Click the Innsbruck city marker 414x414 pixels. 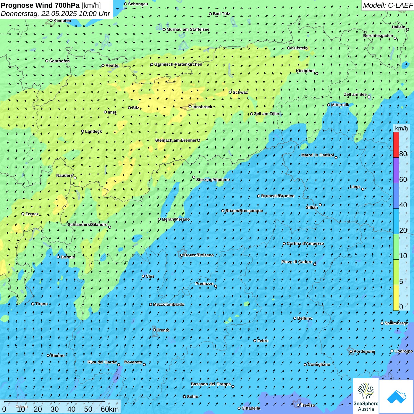click(190, 107)
